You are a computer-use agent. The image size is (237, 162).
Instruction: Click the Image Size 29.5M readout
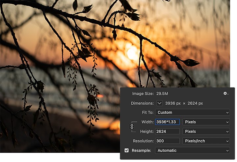coord(162,94)
